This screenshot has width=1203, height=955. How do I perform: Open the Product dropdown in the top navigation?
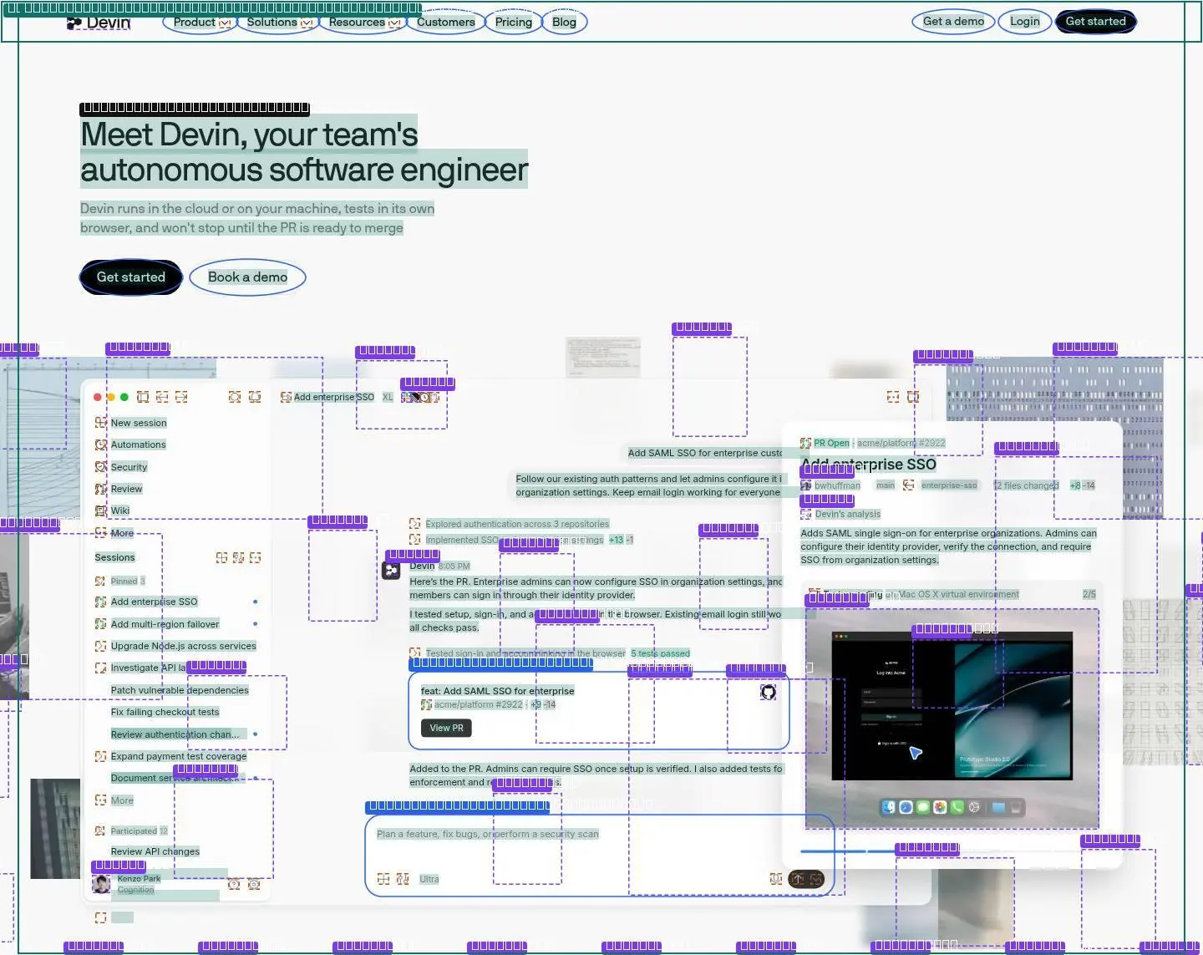tap(201, 22)
